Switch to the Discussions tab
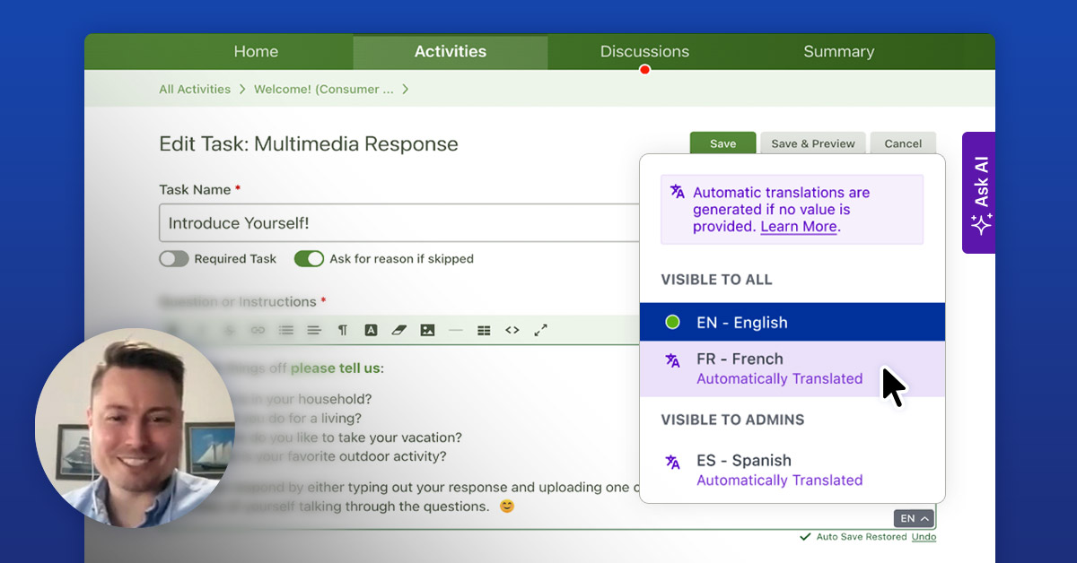The width and height of the screenshot is (1077, 563). [x=644, y=51]
